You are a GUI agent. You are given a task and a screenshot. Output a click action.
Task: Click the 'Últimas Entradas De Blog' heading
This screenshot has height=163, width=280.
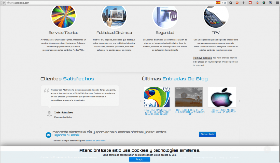[175, 79]
